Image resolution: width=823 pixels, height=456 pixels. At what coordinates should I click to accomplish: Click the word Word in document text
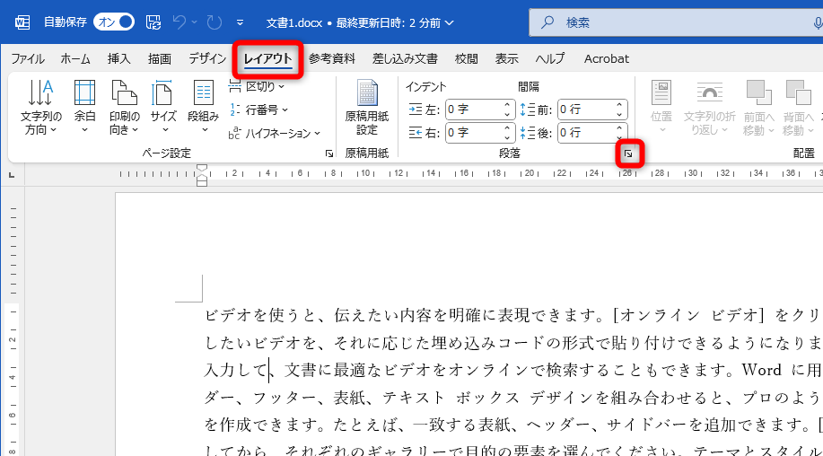click(762, 370)
